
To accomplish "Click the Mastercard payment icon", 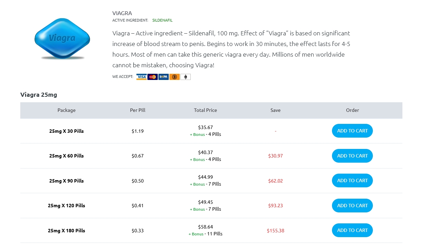I will (x=153, y=77).
